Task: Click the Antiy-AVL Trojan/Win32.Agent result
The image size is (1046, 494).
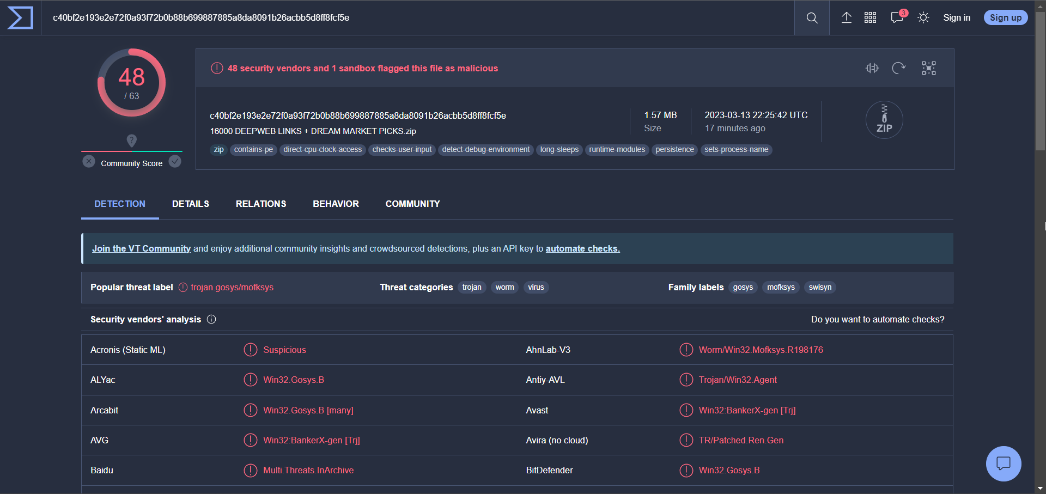Action: 738,380
